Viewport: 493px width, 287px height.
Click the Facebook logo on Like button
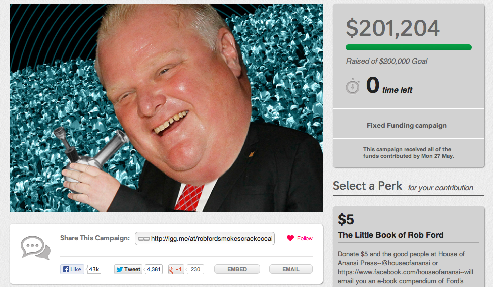pyautogui.click(x=66, y=269)
